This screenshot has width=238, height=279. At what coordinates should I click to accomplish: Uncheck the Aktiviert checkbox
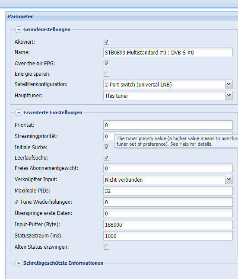tap(106, 42)
